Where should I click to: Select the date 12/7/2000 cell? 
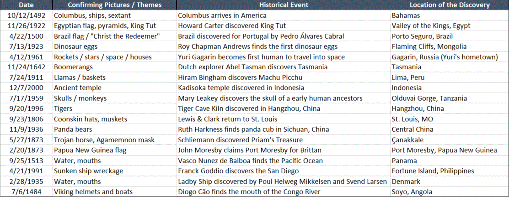27,88
